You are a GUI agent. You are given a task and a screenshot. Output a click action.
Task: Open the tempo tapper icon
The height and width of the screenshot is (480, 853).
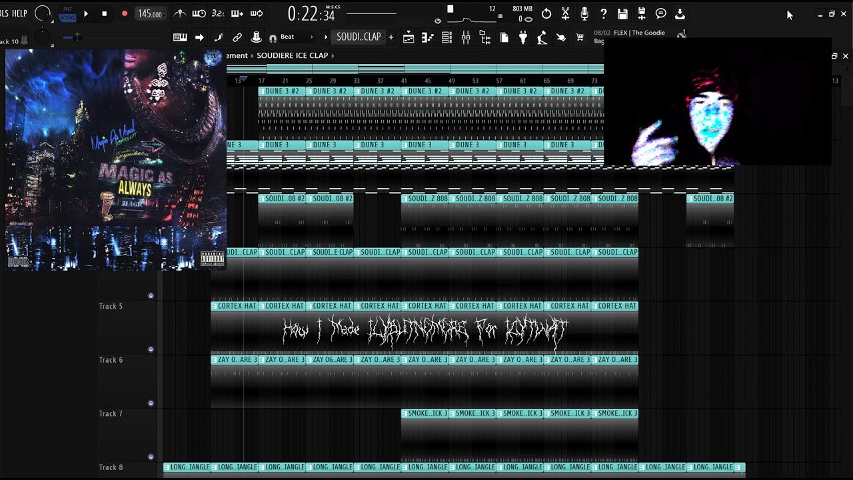(x=542, y=38)
